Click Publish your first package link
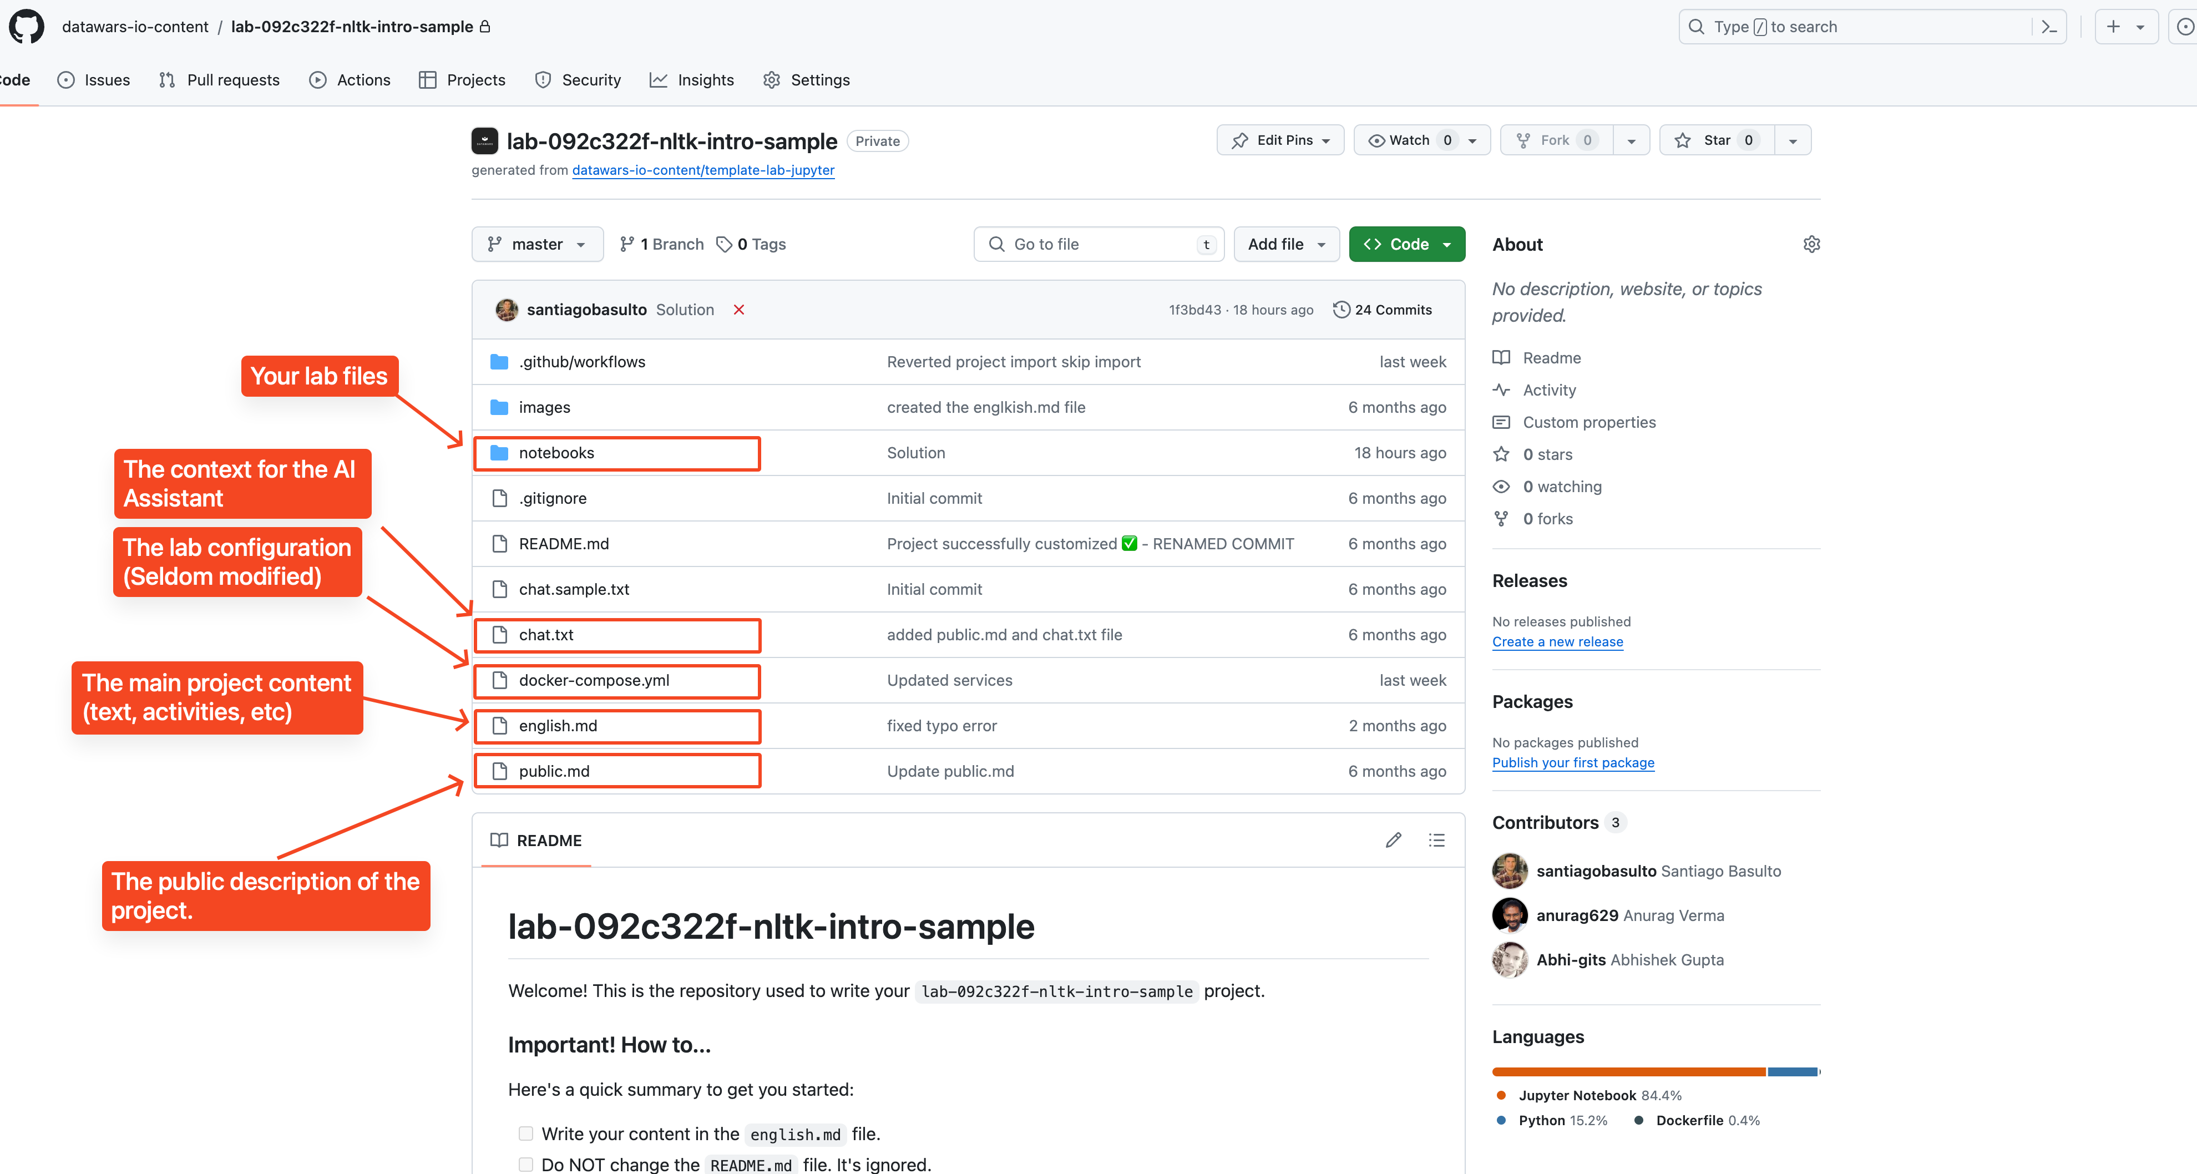 pos(1573,763)
